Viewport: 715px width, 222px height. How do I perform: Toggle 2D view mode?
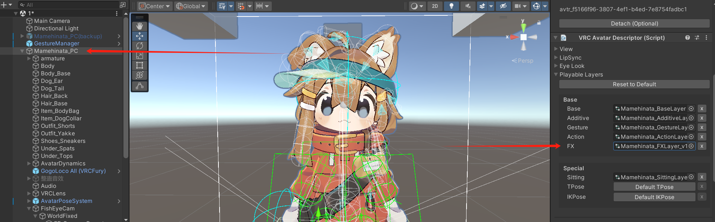pyautogui.click(x=435, y=6)
